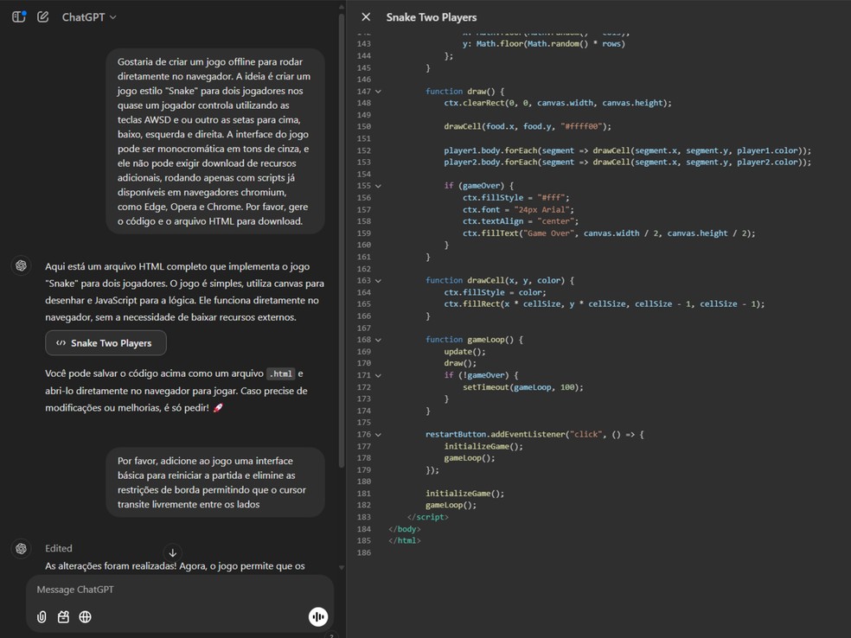Screen dimensions: 851x638
Task: Open the tools icon beside the paperclip
Action: click(x=63, y=616)
